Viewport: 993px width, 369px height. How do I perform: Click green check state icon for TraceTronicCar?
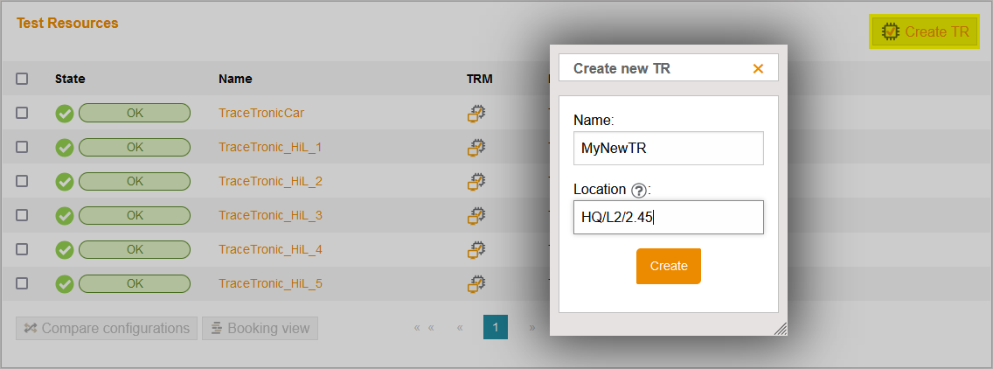(x=65, y=114)
